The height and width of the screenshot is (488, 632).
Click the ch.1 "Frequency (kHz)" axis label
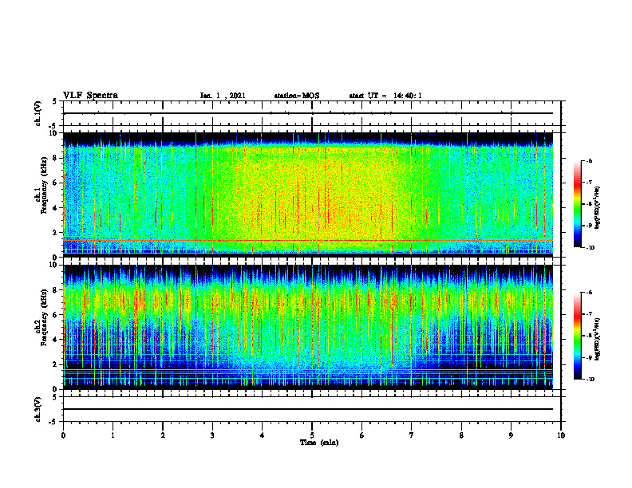[x=44, y=186]
